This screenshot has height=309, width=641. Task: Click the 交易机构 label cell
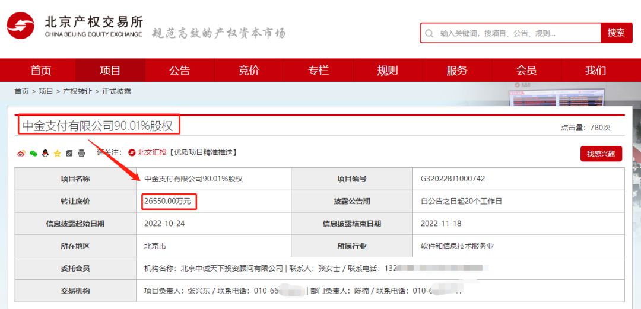75,291
